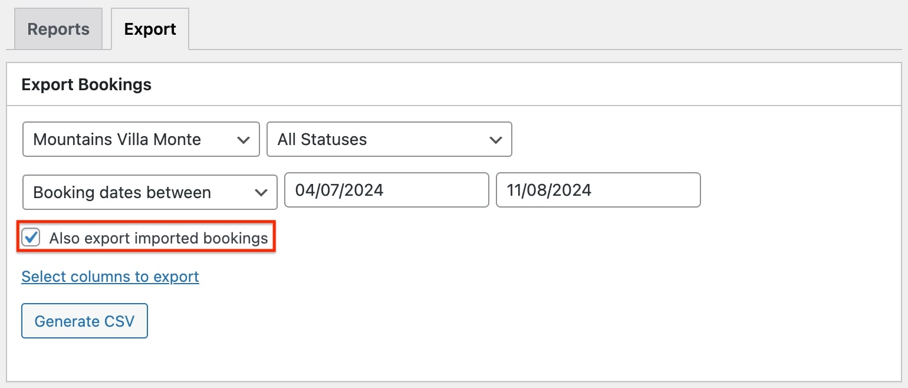The height and width of the screenshot is (388, 908).
Task: Uncheck the Also export imported bookings checkbox
Action: tap(31, 238)
